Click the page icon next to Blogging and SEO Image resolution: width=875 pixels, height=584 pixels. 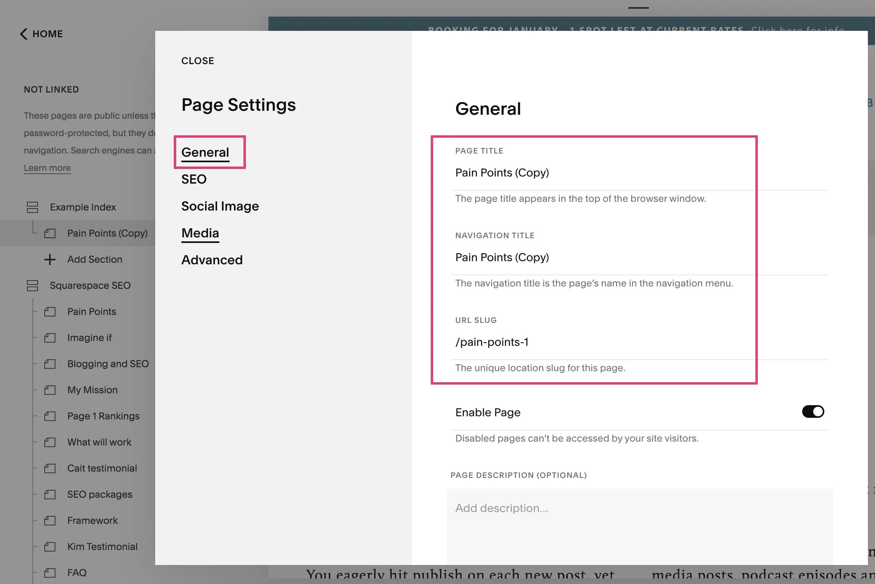(49, 364)
